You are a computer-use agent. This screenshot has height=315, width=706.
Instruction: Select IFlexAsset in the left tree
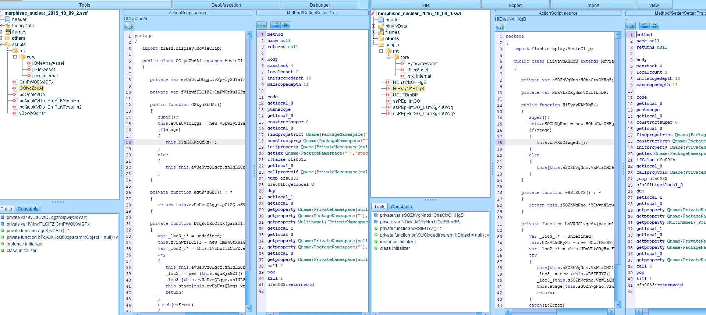[x=45, y=69]
